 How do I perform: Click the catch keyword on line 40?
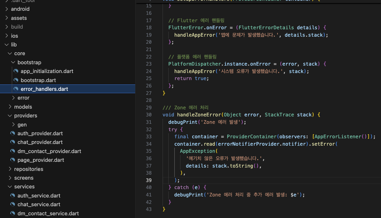tap(181, 187)
